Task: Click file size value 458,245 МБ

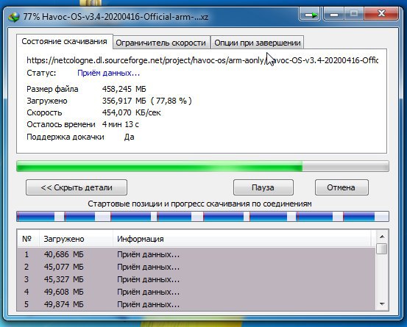Action: (x=124, y=89)
